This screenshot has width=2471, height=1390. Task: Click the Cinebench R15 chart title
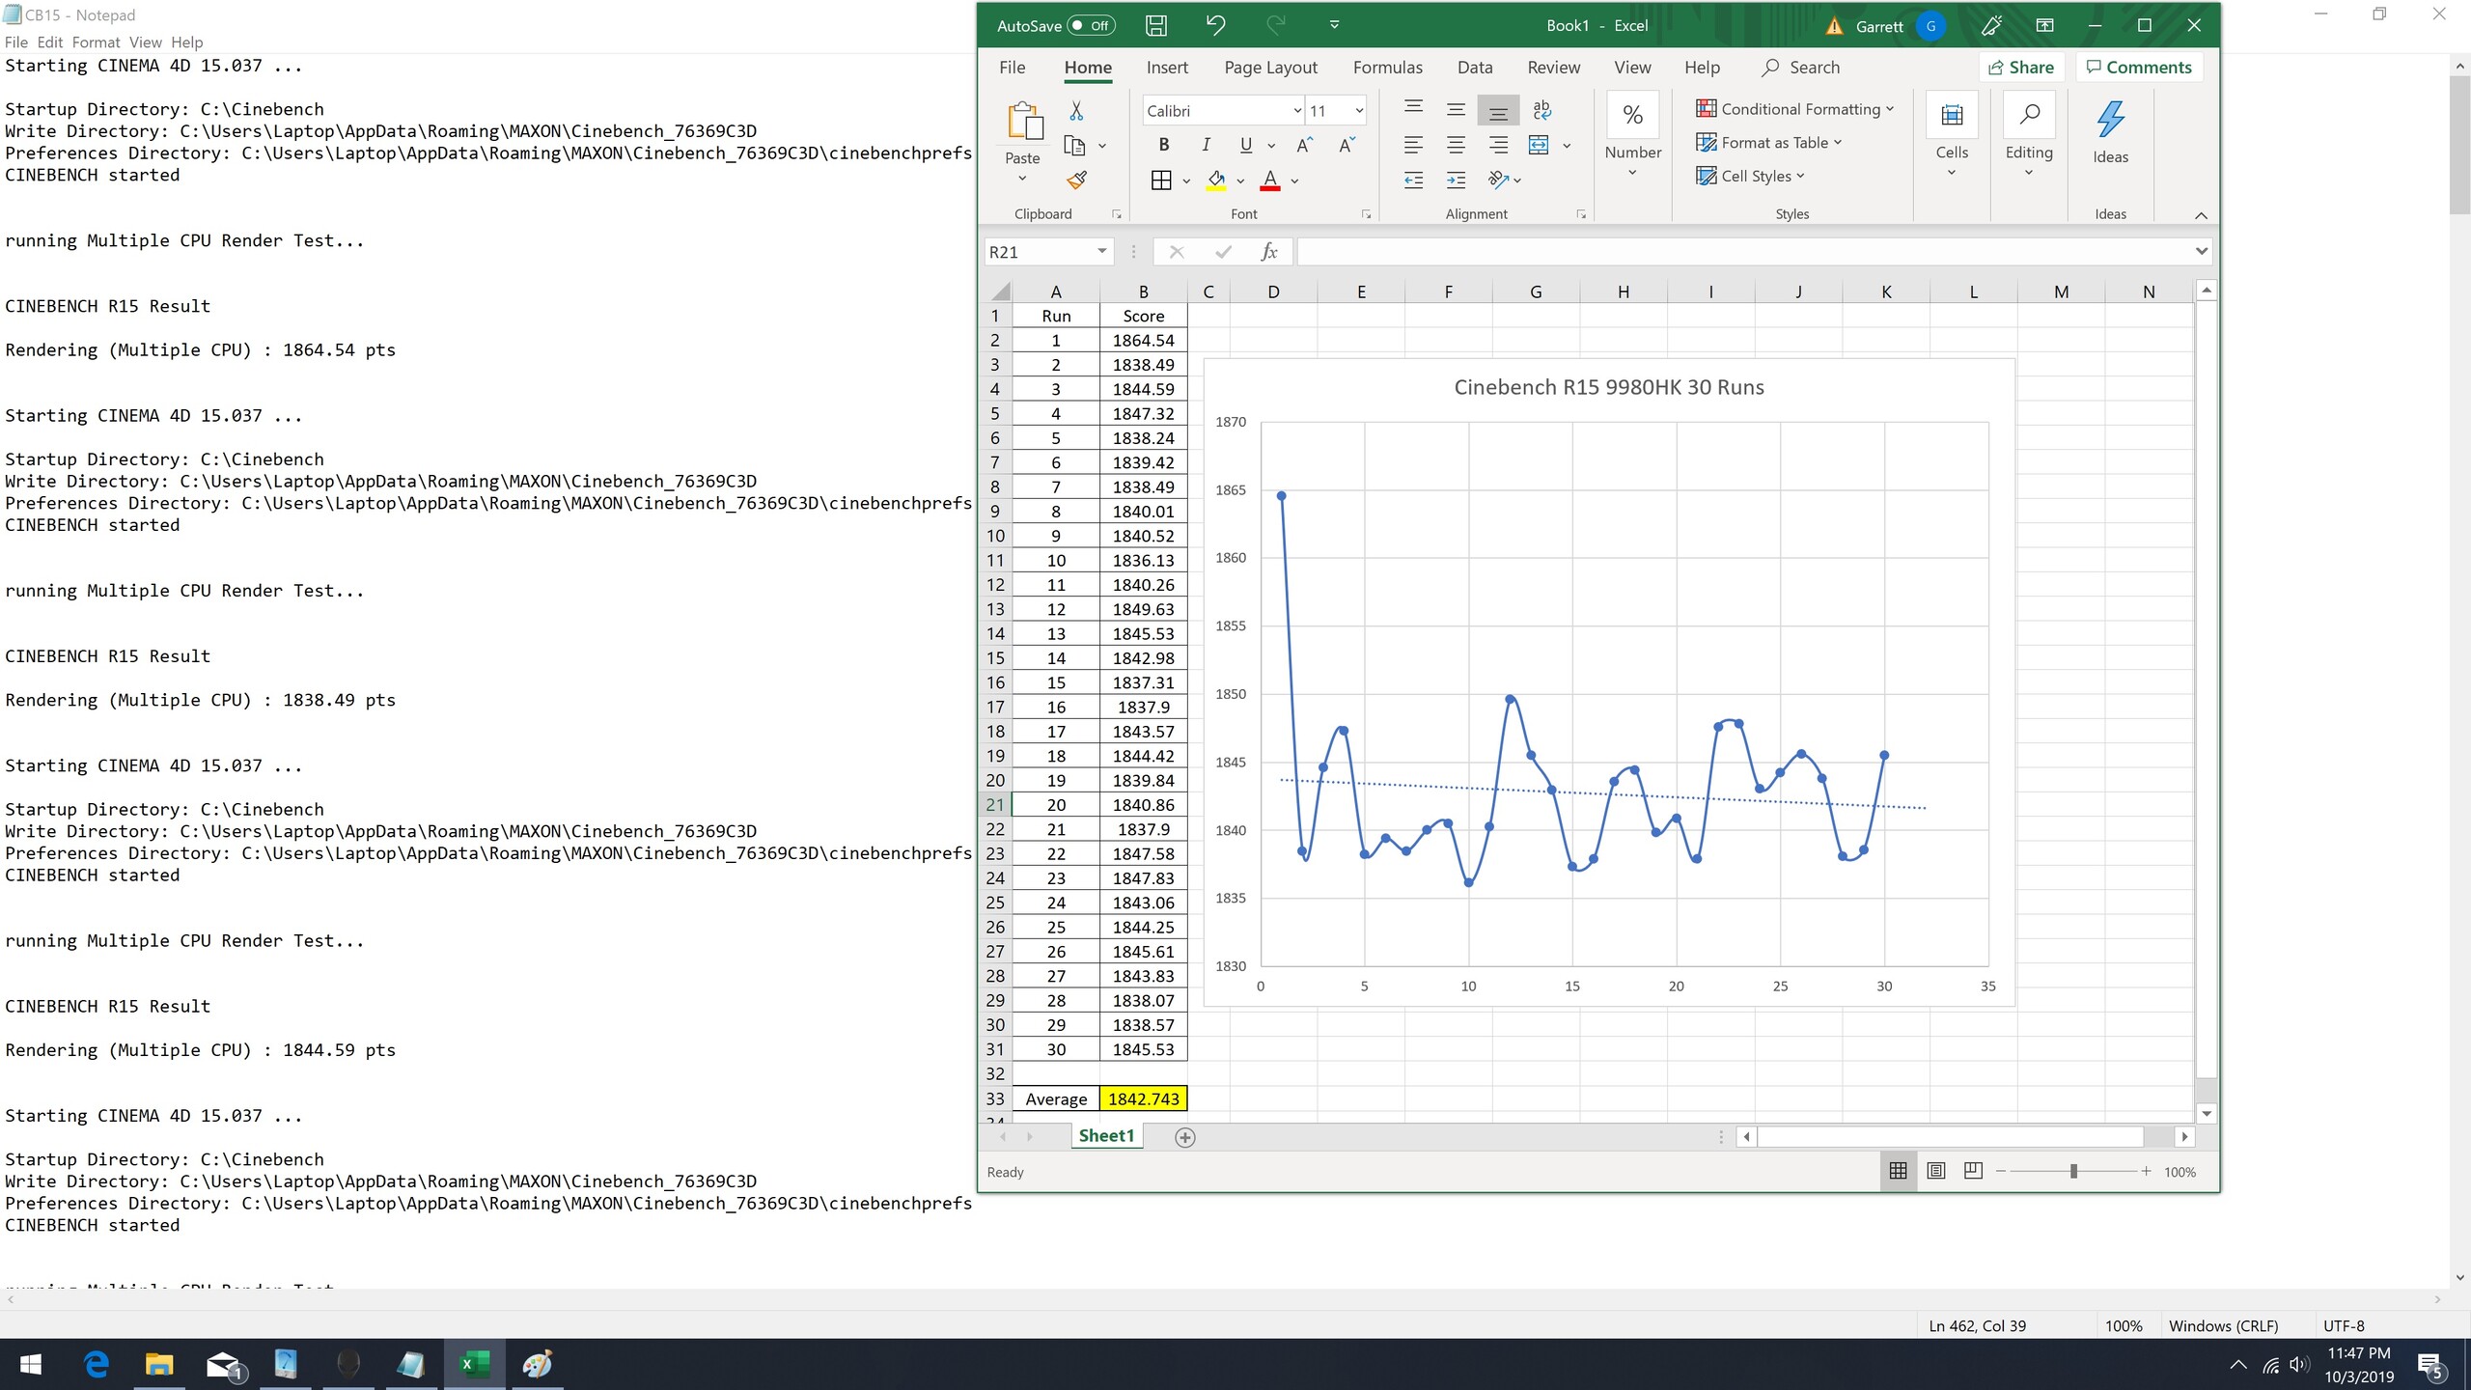[x=1608, y=387]
